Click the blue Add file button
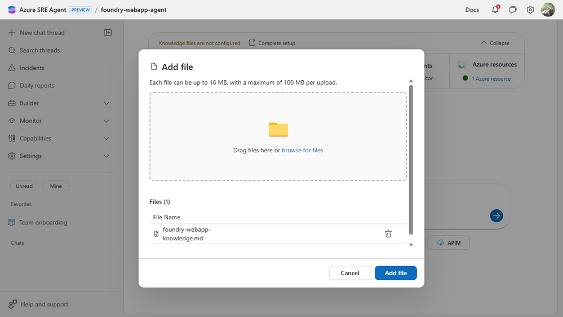The width and height of the screenshot is (563, 317). click(x=396, y=273)
